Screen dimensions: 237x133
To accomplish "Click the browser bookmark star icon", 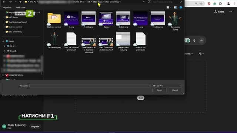I will pyautogui.click(x=201, y=4).
